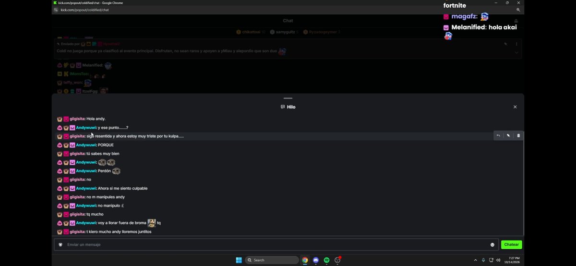Screen dimensions: 576x266
Task: Click the Chat header title
Action: pos(288,21)
